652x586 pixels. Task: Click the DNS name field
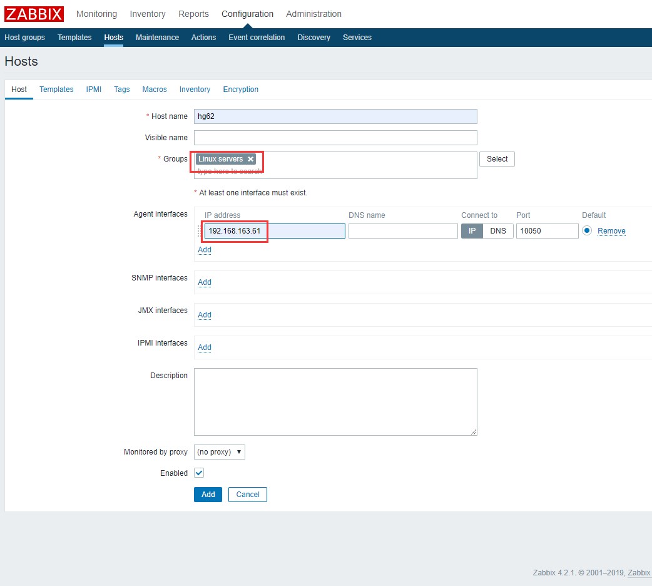click(403, 231)
